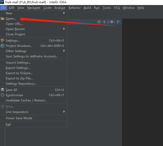Click the Synchronize refresh icon

coord(2,95)
